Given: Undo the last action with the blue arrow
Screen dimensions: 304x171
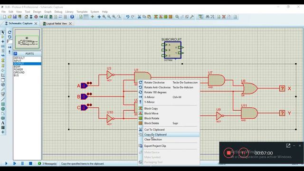Looking at the screenshot, I should [127, 17].
